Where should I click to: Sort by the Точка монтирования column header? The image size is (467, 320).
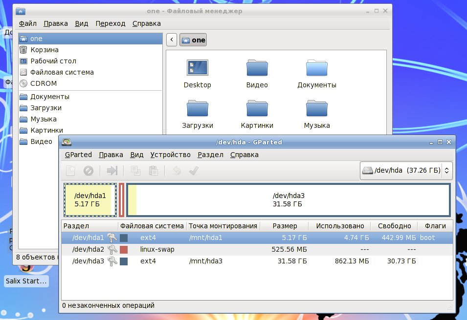(x=223, y=226)
